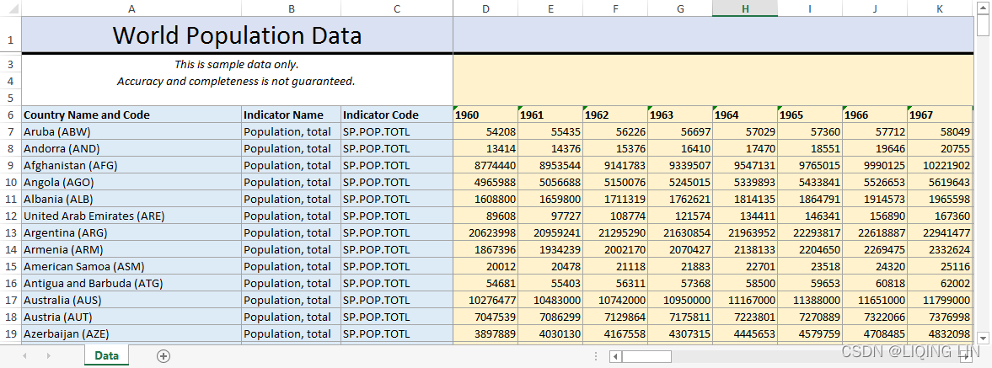
Task: Click the next sheet navigation arrow
Action: 49,356
